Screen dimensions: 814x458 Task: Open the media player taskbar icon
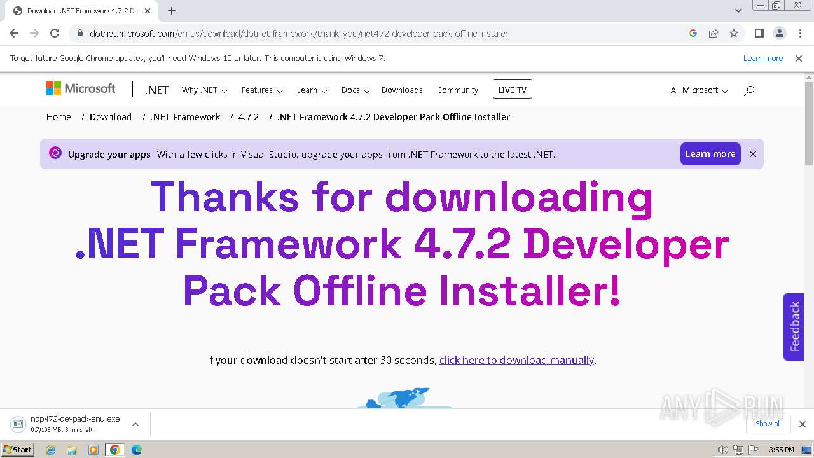coord(93,450)
